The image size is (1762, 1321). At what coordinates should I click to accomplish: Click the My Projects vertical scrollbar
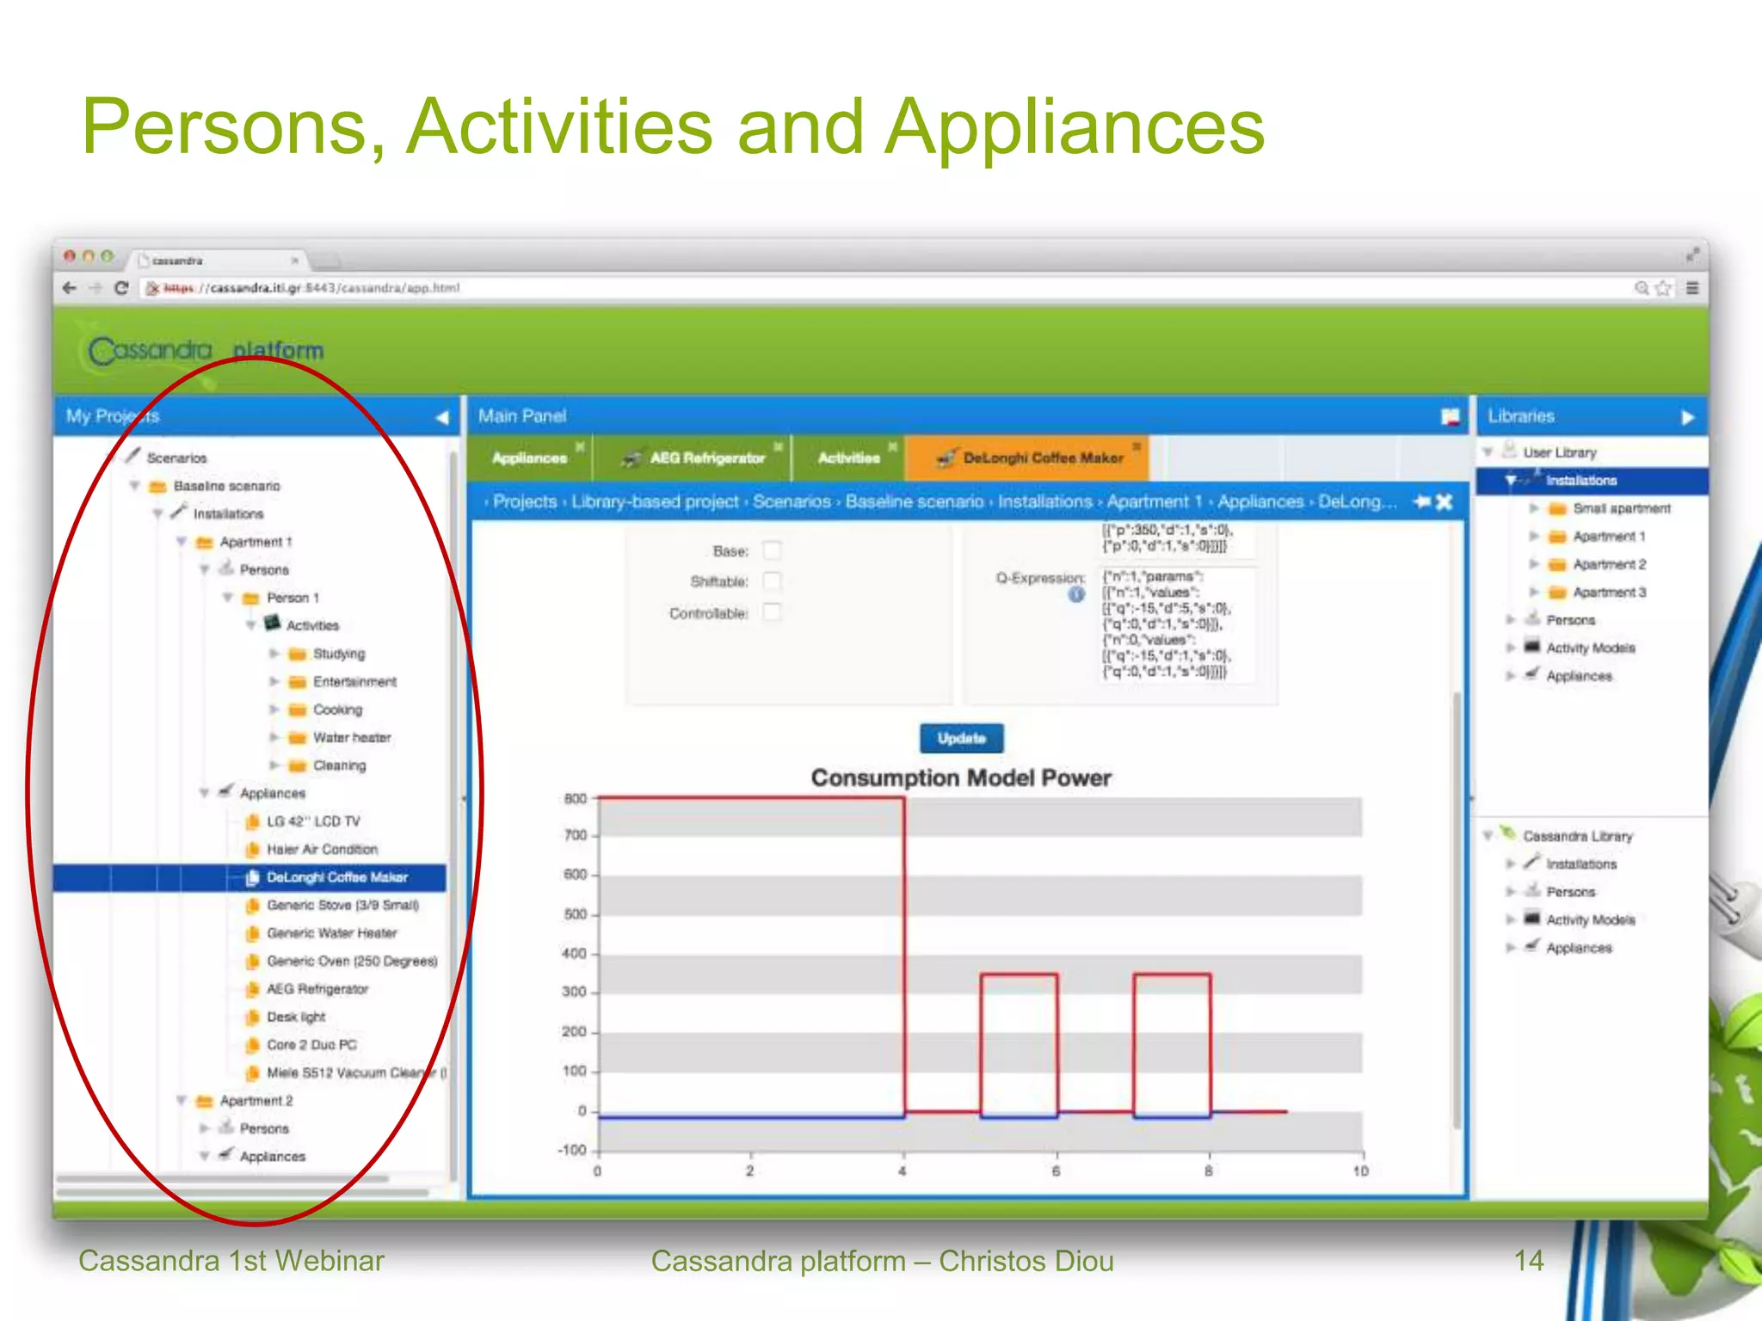[454, 815]
